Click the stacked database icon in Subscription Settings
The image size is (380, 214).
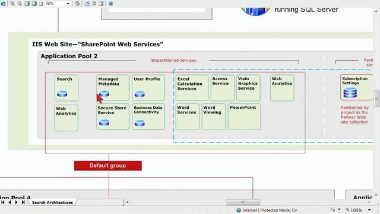point(350,93)
